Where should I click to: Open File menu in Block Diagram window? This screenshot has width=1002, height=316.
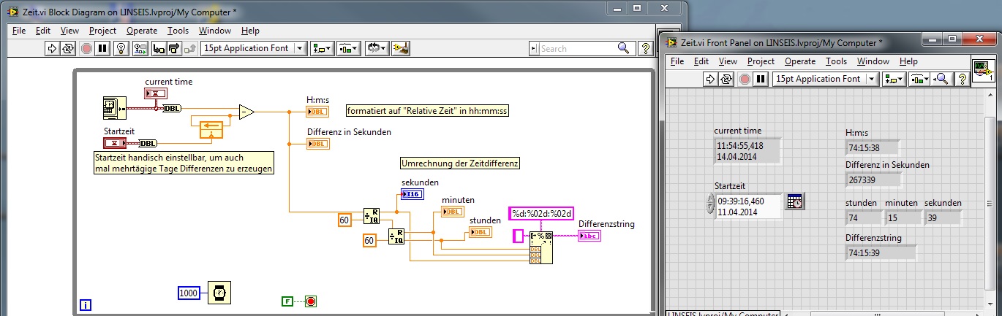click(x=19, y=31)
